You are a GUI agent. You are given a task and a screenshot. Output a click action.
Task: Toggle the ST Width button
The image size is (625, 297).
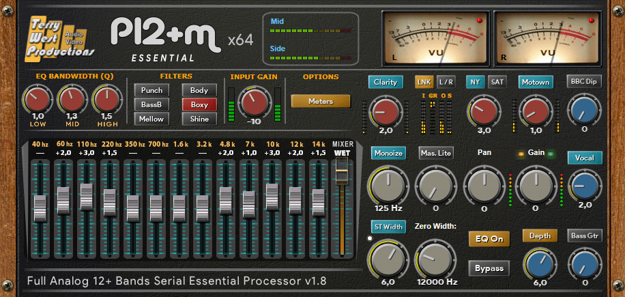coord(388,227)
